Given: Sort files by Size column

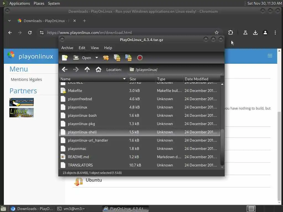Looking at the screenshot, I should point(141,79).
